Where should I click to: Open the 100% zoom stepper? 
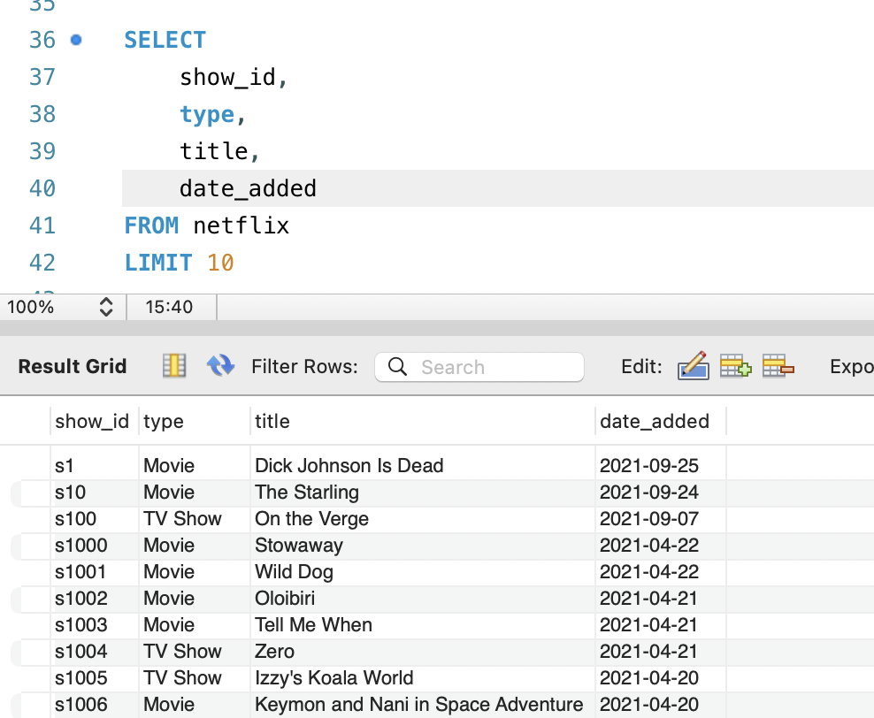(x=106, y=307)
